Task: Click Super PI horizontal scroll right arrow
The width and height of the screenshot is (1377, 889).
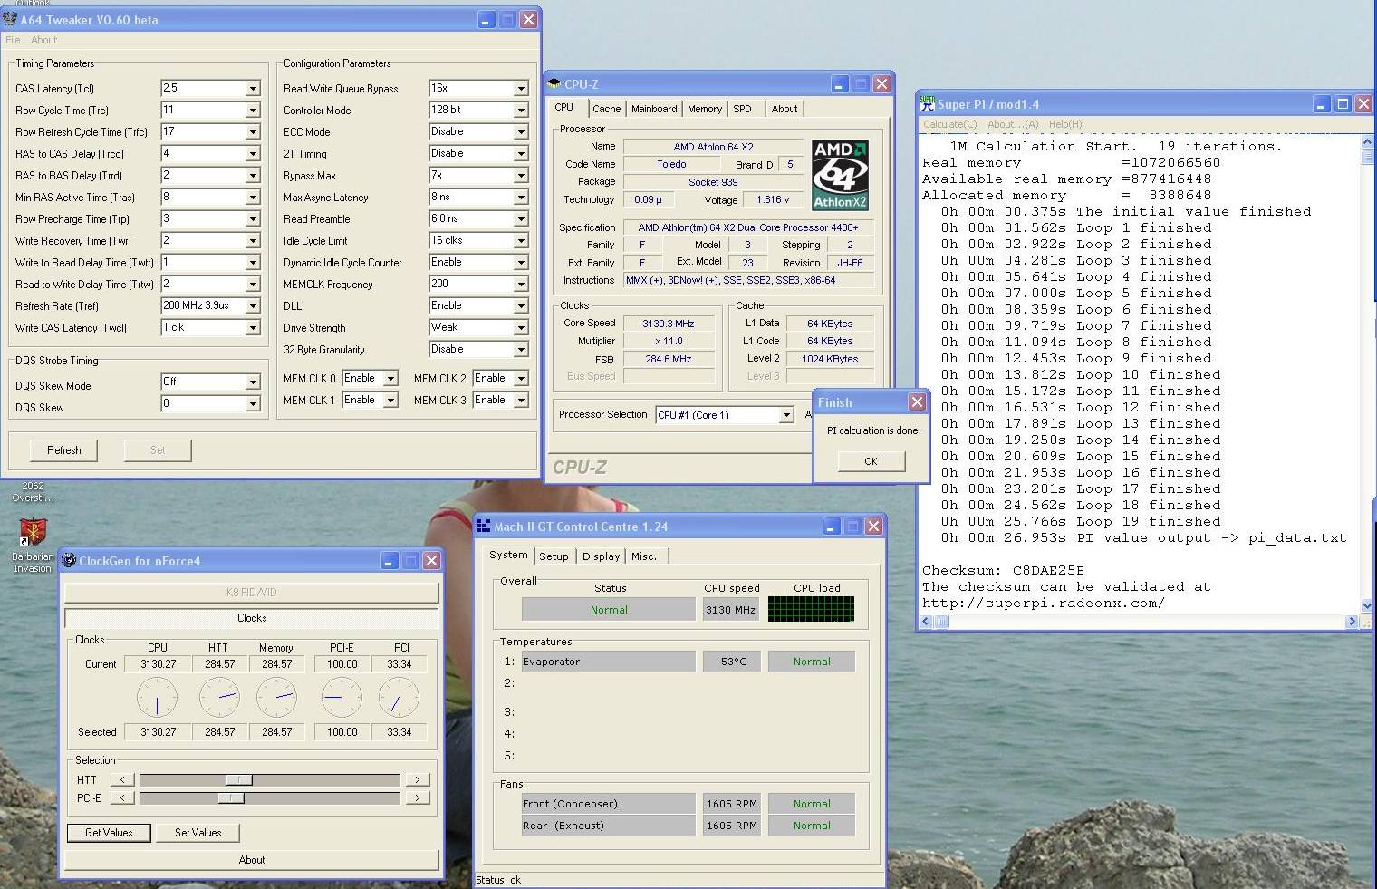Action: coord(1353,622)
